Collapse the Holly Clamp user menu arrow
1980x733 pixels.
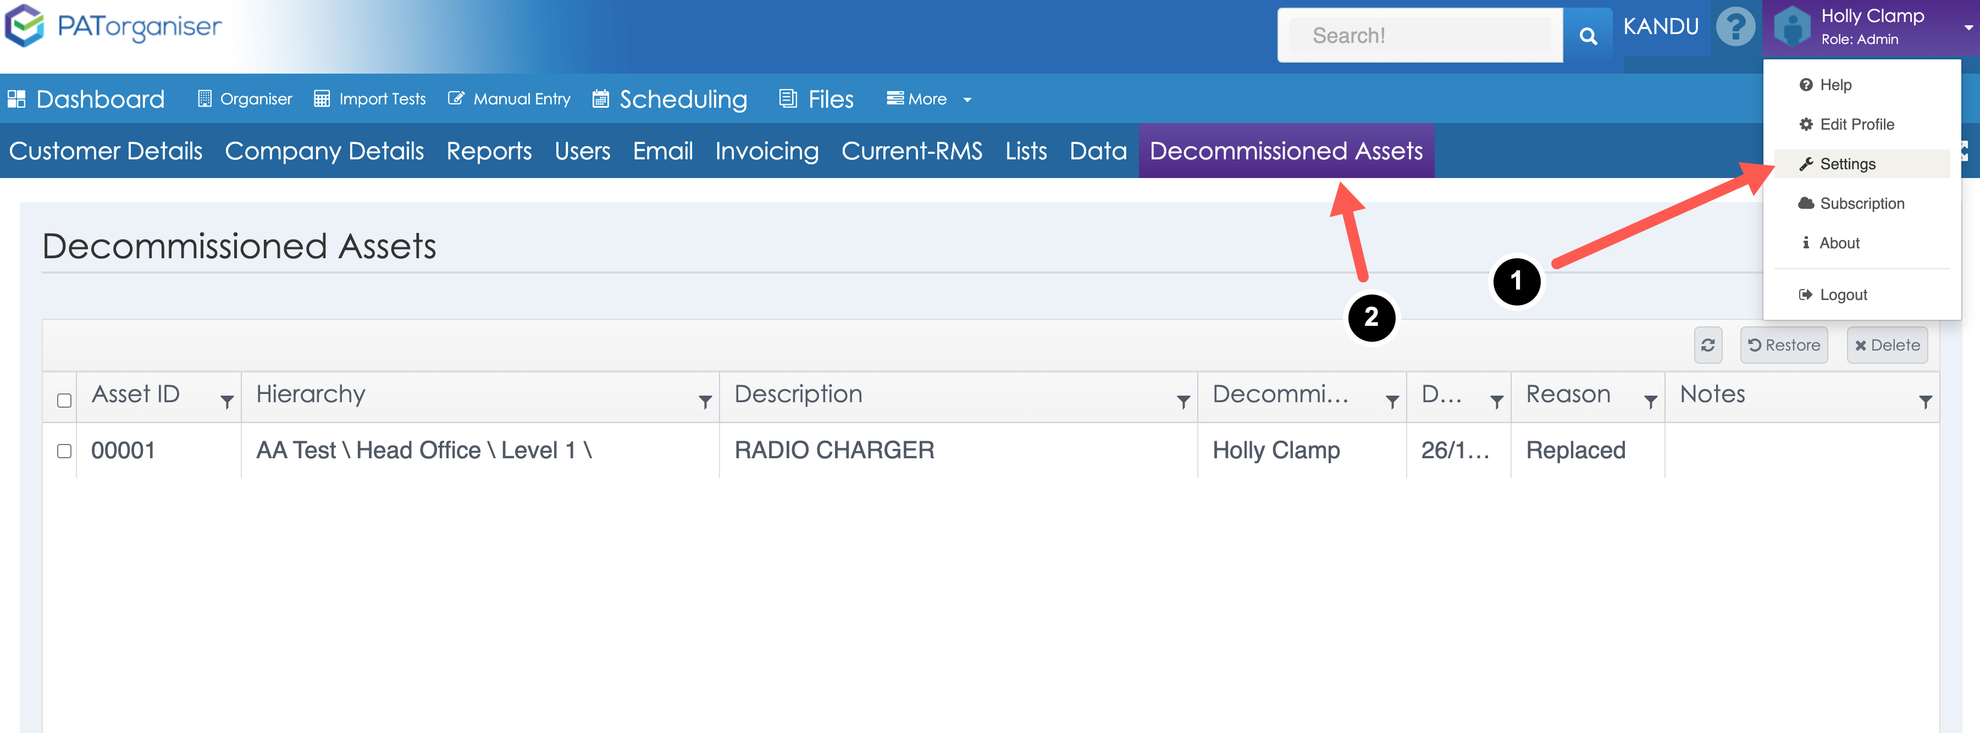coord(1968,27)
